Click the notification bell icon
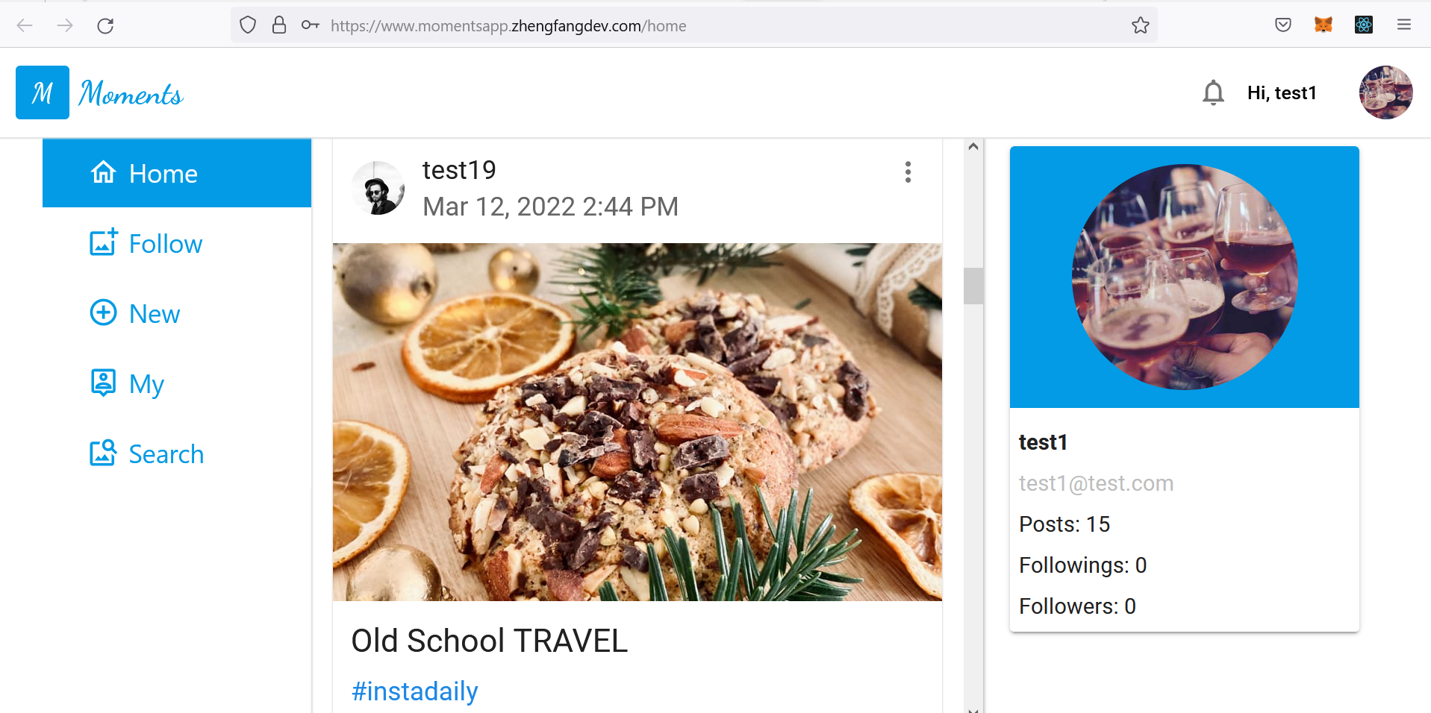1431x713 pixels. coord(1213,93)
